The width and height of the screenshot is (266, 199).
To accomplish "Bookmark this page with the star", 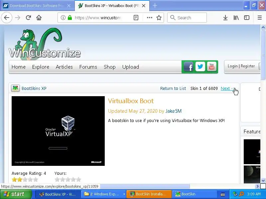I will pyautogui.click(x=159, y=18).
